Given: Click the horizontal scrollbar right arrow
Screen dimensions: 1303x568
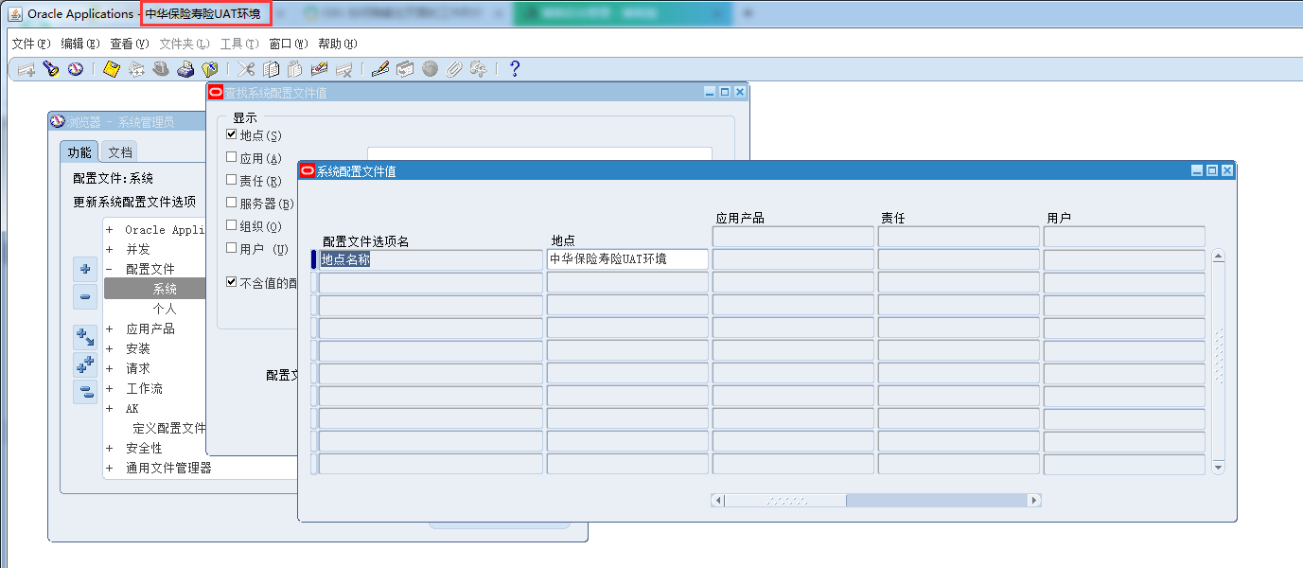Looking at the screenshot, I should (1034, 500).
